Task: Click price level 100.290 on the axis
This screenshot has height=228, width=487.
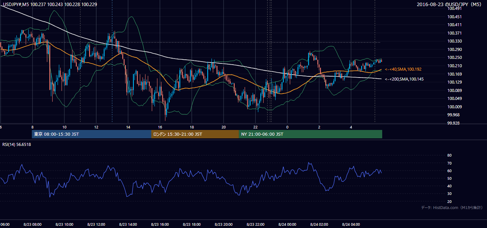Action: point(455,49)
